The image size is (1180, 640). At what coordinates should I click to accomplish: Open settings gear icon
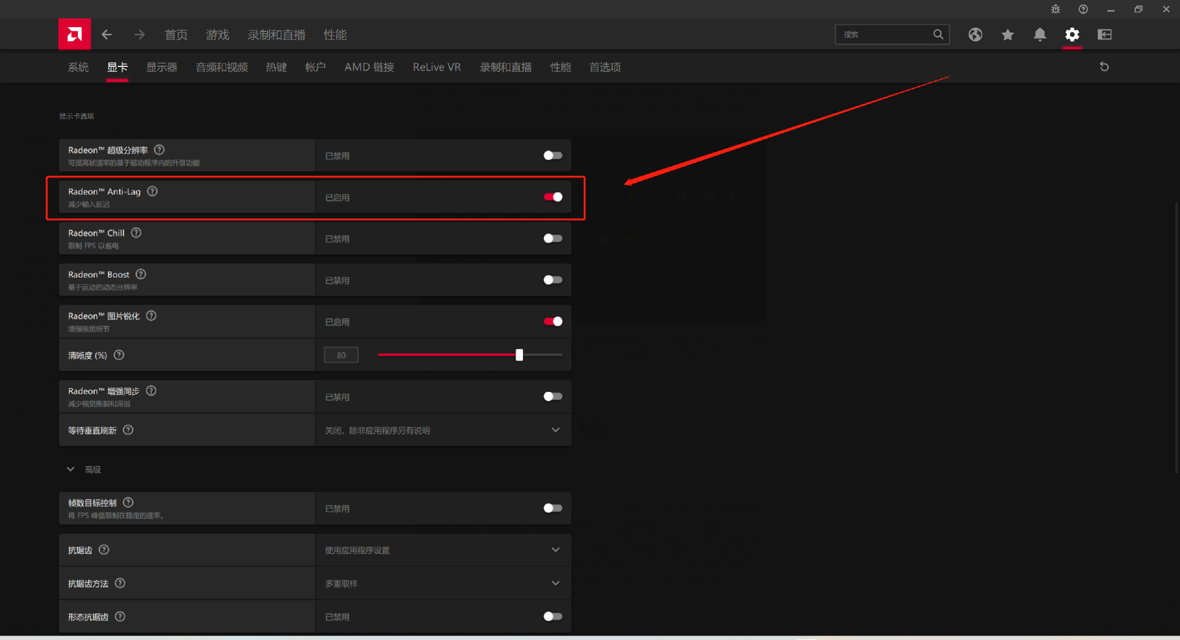tap(1072, 34)
